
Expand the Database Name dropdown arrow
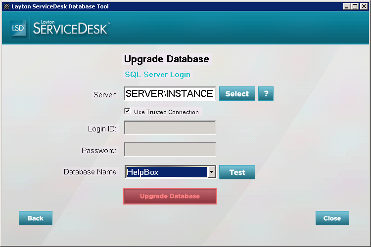click(x=212, y=172)
